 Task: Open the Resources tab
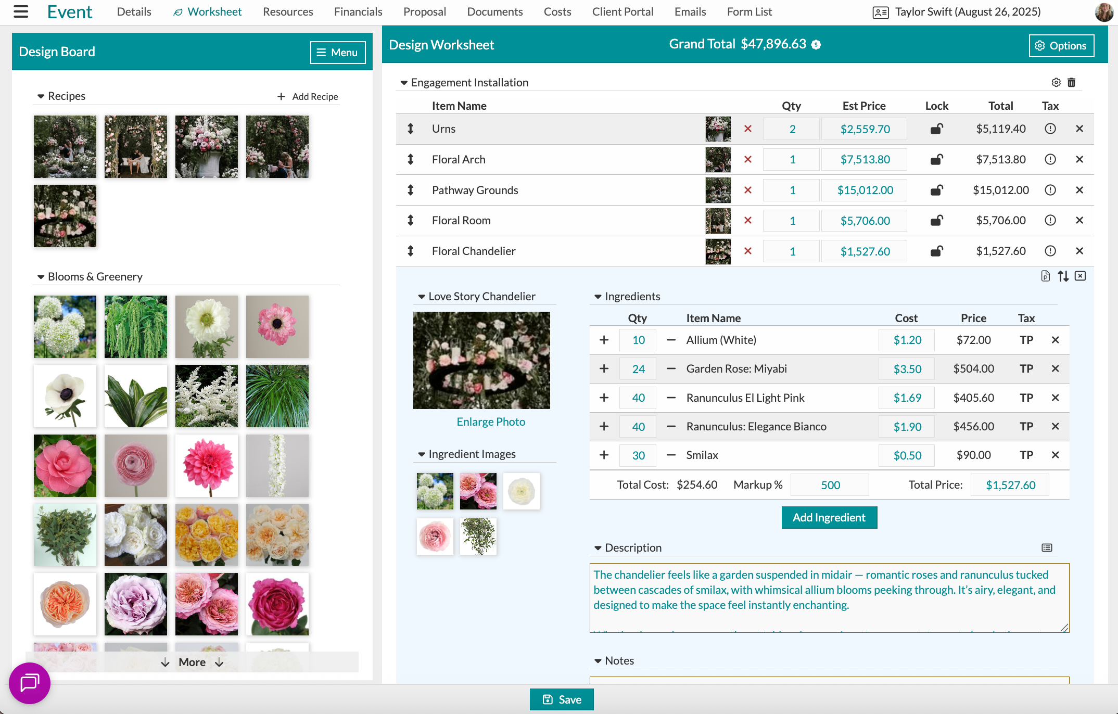pos(288,11)
